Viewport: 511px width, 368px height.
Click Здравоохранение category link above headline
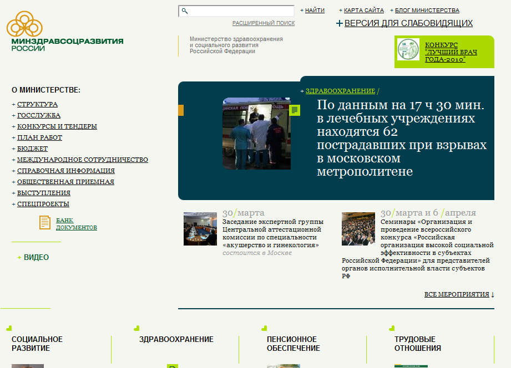pyautogui.click(x=340, y=91)
